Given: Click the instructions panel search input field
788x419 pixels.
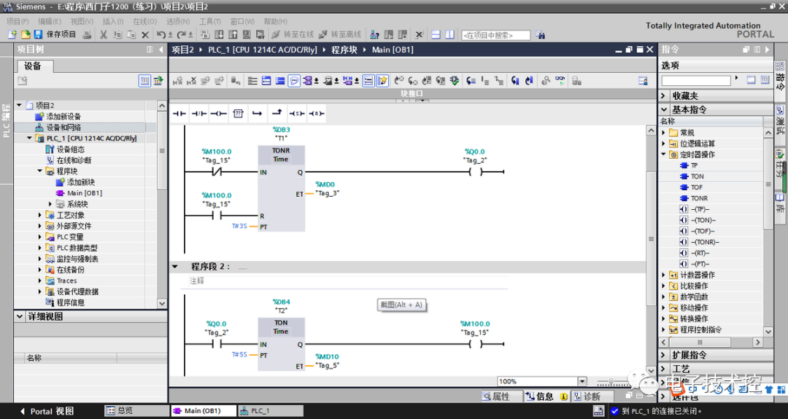Looking at the screenshot, I should click(696, 80).
